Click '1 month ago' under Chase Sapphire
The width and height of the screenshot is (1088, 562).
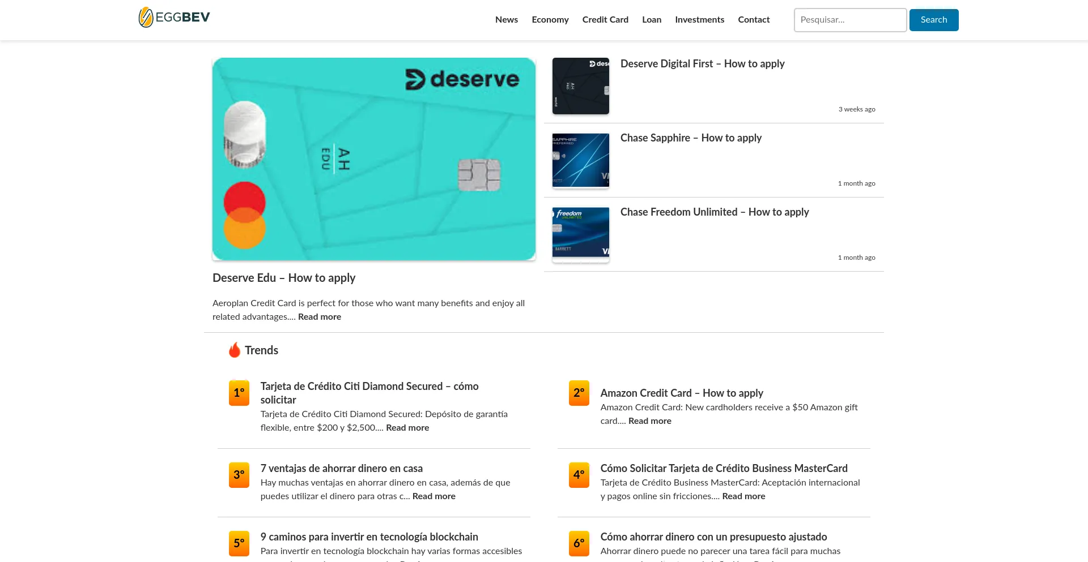[857, 183]
